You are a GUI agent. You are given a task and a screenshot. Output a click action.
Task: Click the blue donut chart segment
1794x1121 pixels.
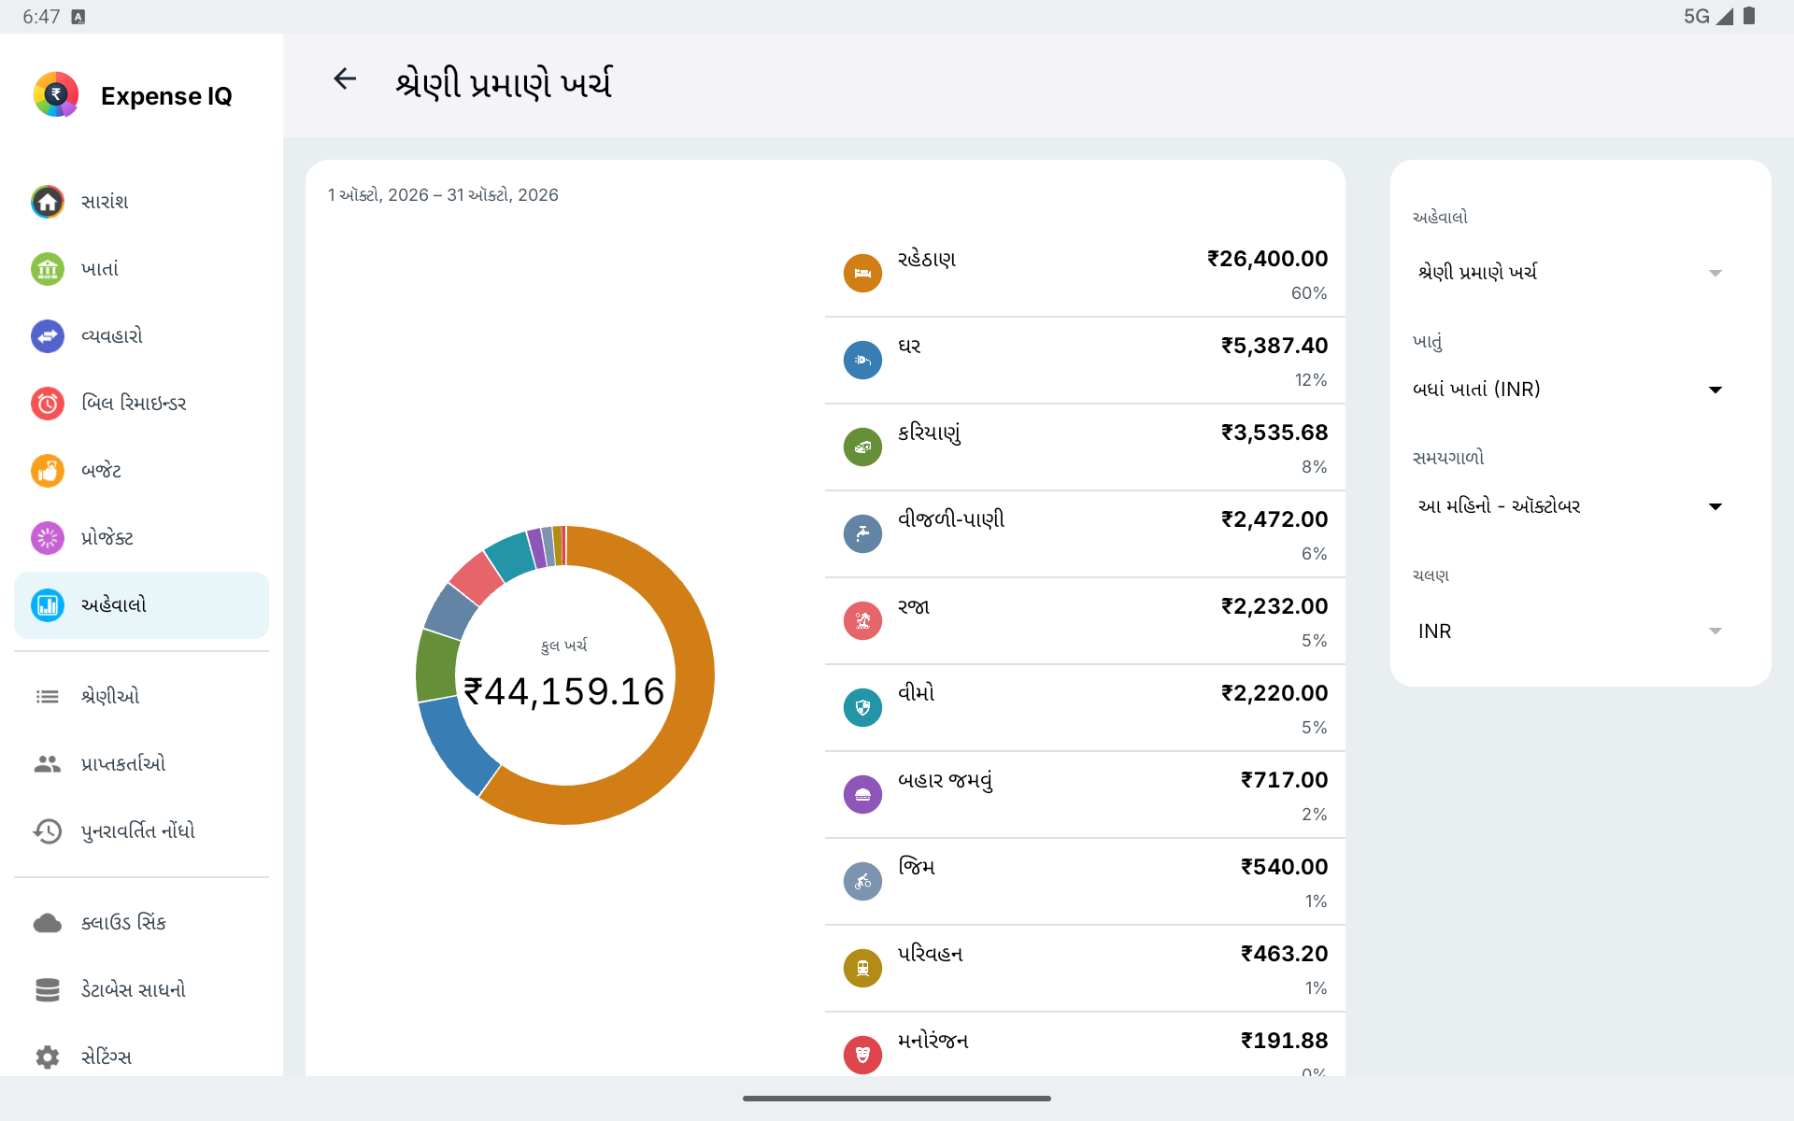tap(456, 747)
